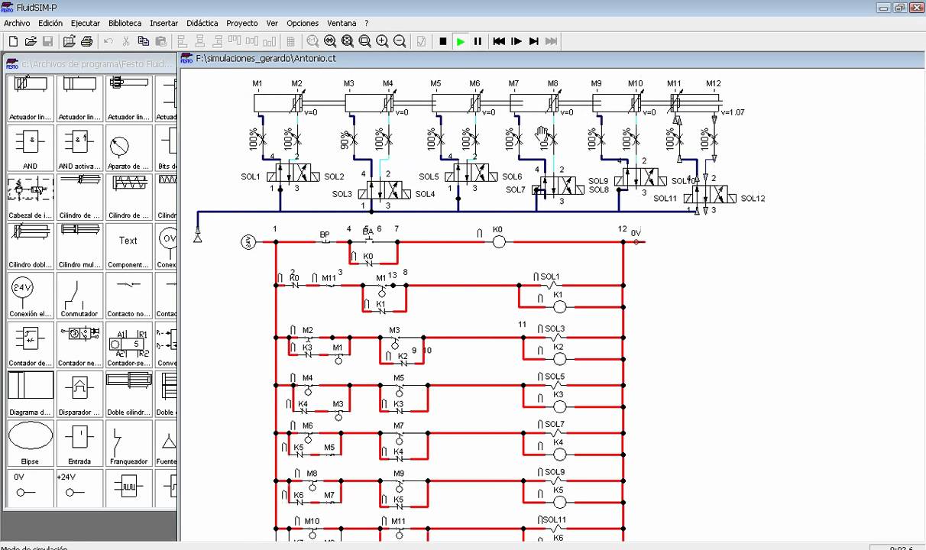Open the Biblioteca menu
926x550 pixels.
coord(125,23)
